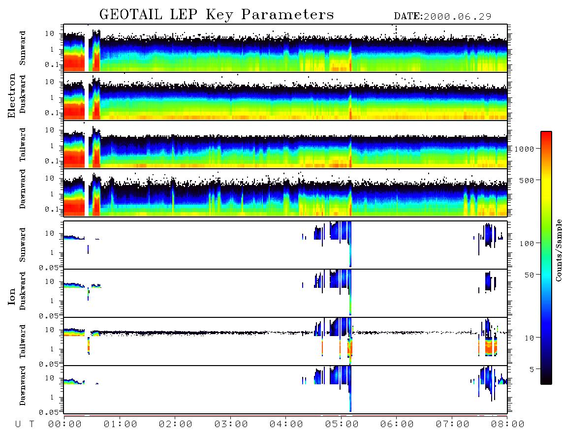Click the '0.05' tick on Ion Dawnward axis
Screen dimensions: 562x433
48,412
